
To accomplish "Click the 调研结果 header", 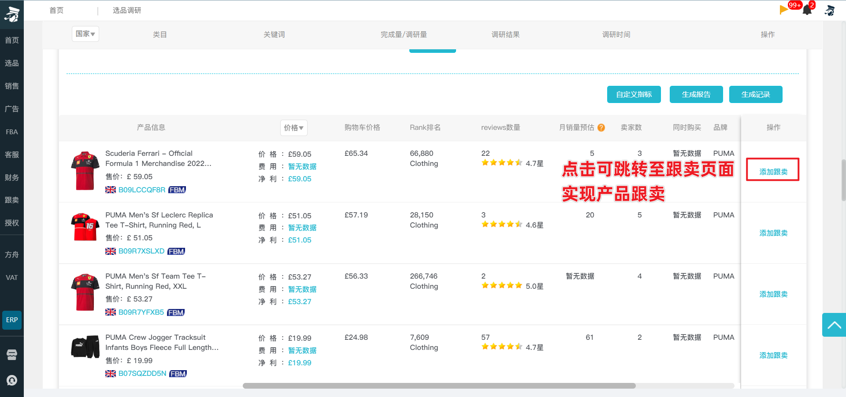I will coord(505,34).
